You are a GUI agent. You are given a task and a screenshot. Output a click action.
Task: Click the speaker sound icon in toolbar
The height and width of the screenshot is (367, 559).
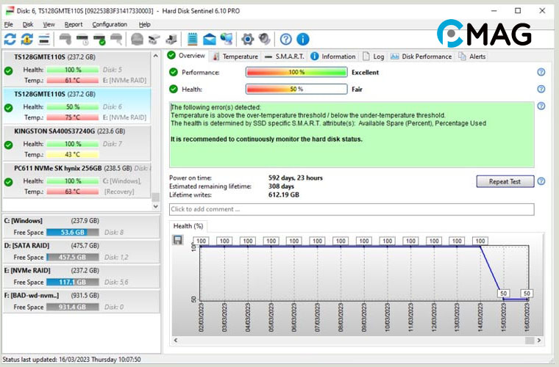265,40
